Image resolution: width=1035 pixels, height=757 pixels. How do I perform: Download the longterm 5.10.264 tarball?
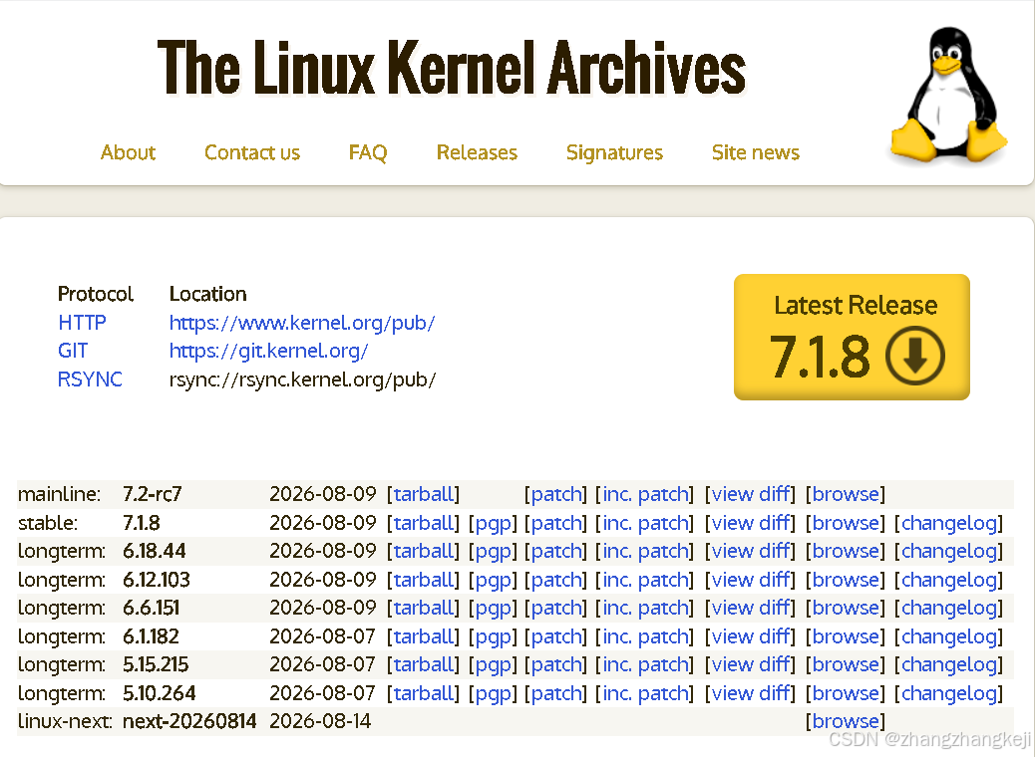423,693
